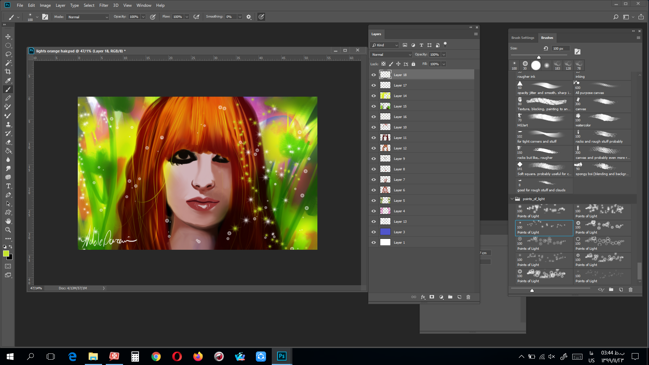649x365 pixels.
Task: Toggle airbrush build-up effects
Action: pos(196,17)
